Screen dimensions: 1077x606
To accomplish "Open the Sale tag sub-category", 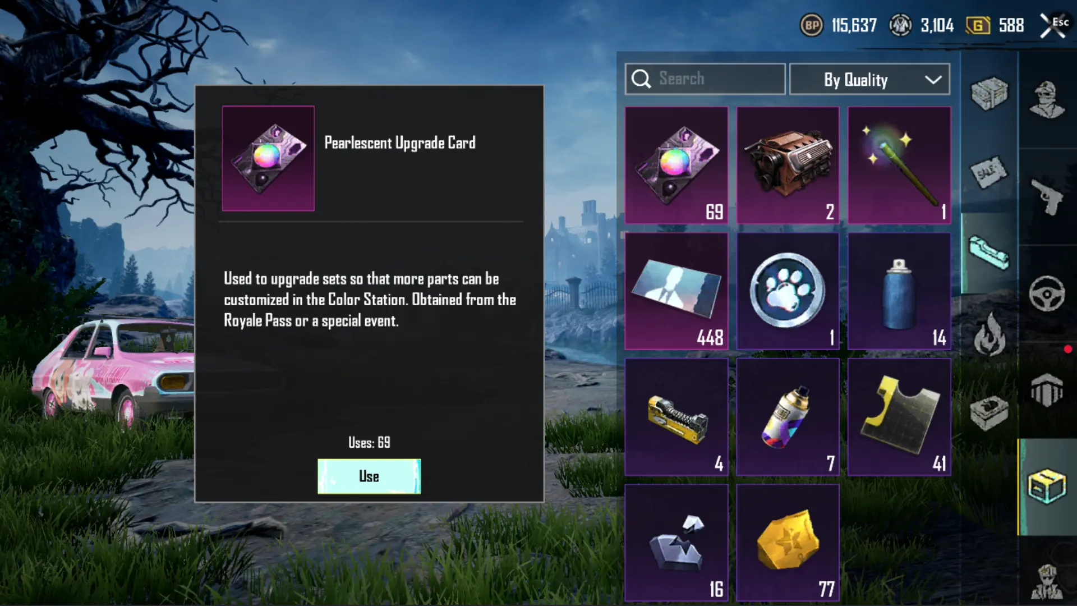I will (x=989, y=172).
